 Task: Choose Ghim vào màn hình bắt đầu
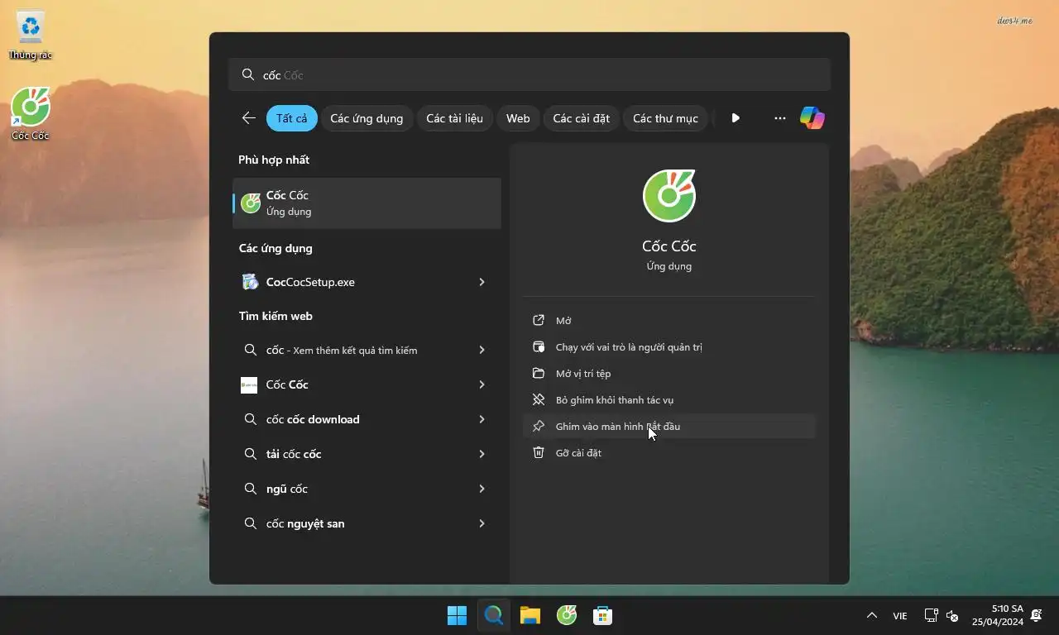coord(668,427)
